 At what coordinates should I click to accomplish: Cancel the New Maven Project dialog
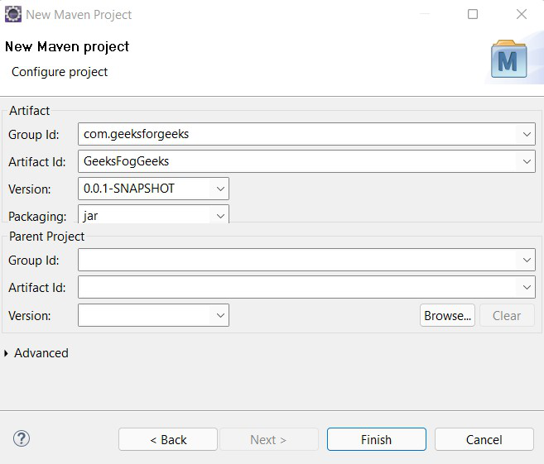[x=484, y=439]
